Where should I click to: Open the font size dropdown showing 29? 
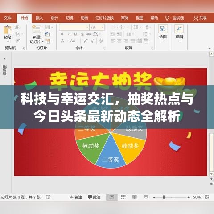102,27
